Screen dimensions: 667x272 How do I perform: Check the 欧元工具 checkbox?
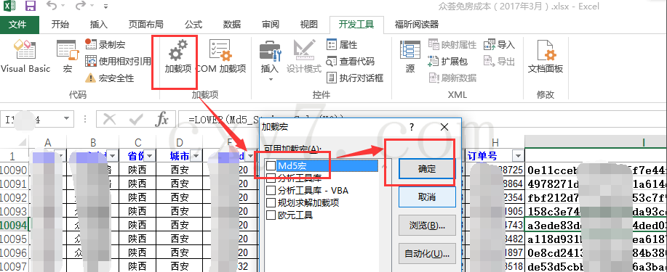click(271, 215)
